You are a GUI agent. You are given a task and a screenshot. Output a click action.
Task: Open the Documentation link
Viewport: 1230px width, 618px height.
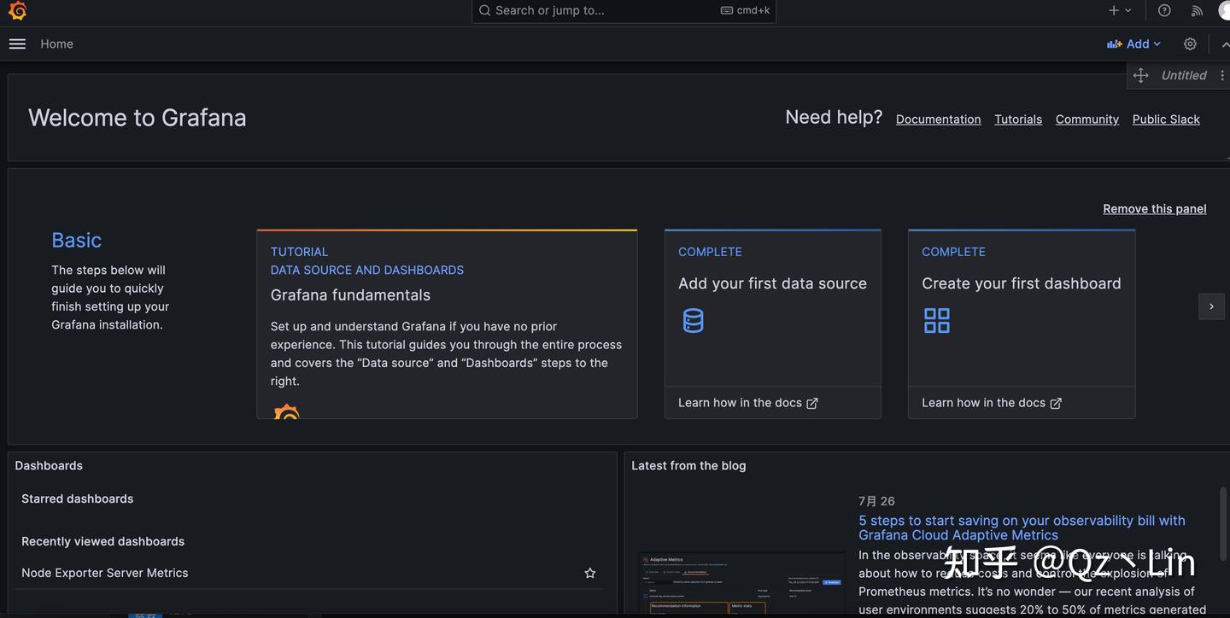point(938,120)
